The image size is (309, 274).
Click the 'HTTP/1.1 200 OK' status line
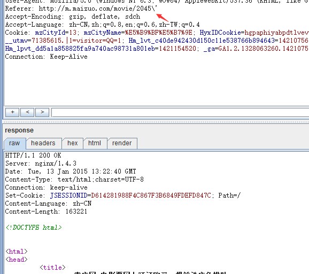click(33, 155)
